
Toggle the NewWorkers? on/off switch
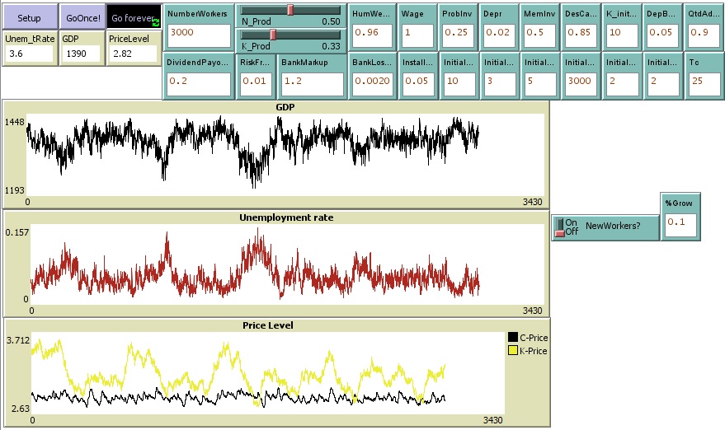561,227
